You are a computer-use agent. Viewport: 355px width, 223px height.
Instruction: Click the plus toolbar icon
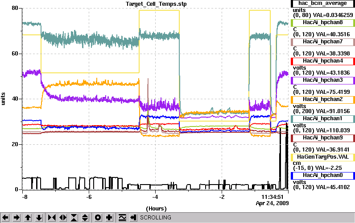click(109, 218)
